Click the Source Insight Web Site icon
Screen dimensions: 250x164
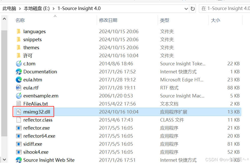(x=19, y=160)
